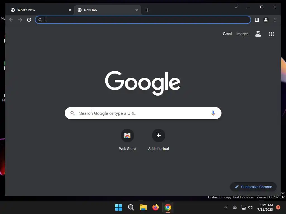Focus the address bar

[143, 20]
